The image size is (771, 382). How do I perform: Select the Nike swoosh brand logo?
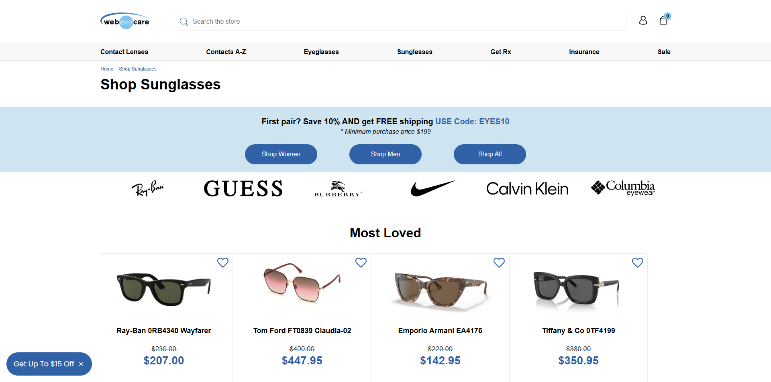coord(432,188)
